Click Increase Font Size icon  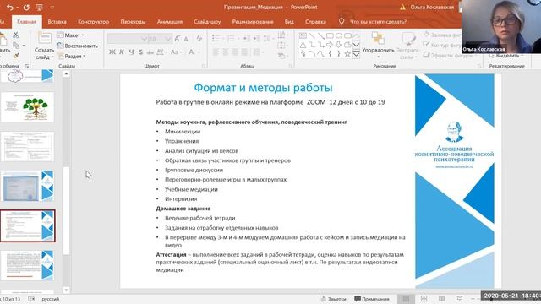[x=177, y=39]
